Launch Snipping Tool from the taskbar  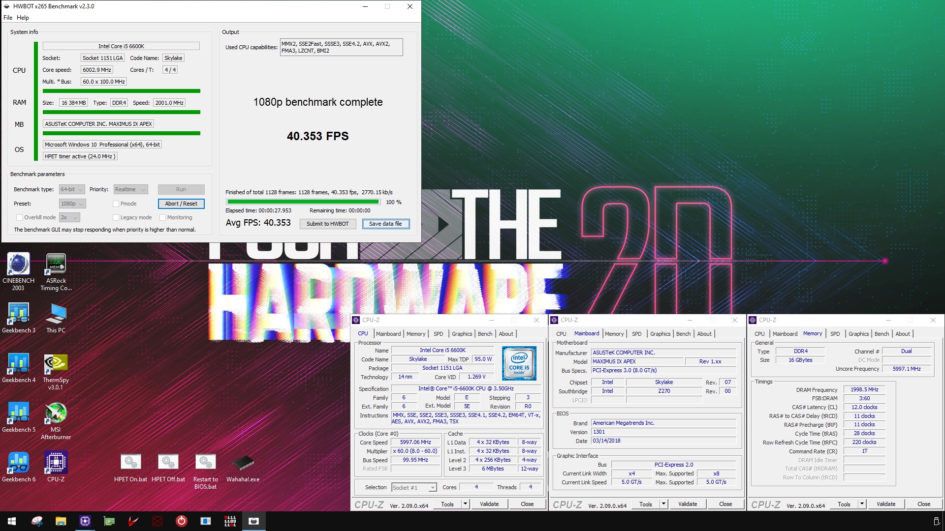coord(37,521)
